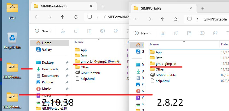Click Rename icon in GIMPPortable window
The width and height of the screenshot is (229, 111).
click(202, 33)
